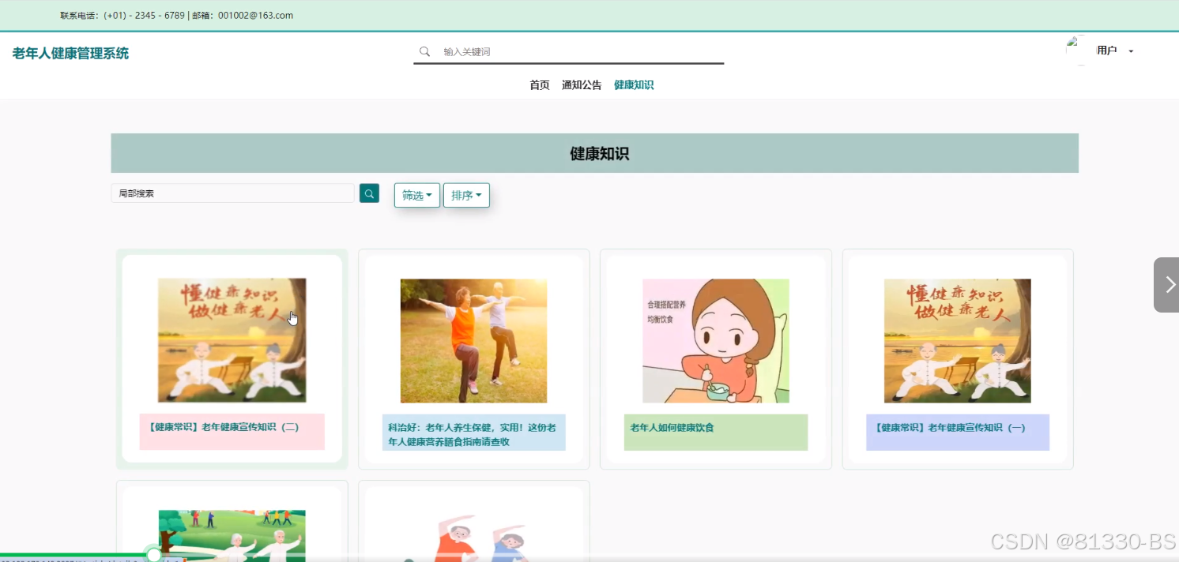Click the video progress slider handle
The width and height of the screenshot is (1179, 562).
[154, 556]
